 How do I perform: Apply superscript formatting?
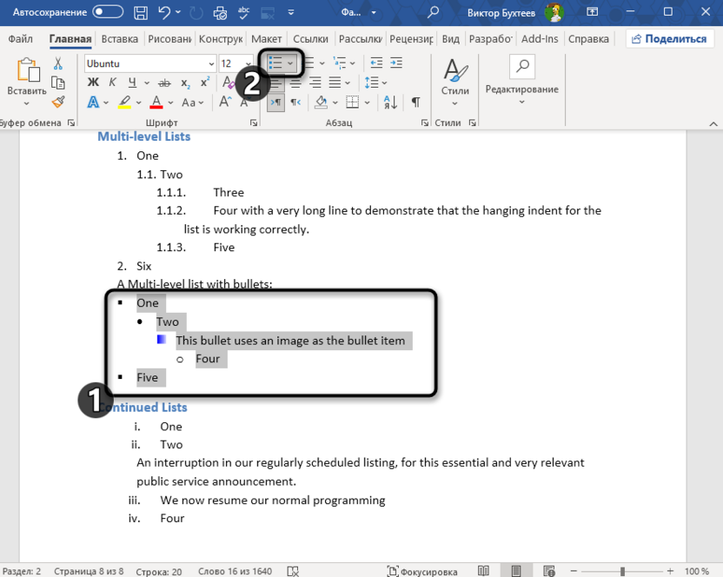coord(205,82)
